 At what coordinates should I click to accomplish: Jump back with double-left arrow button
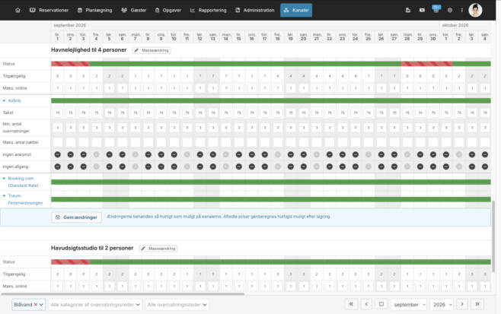click(351, 304)
